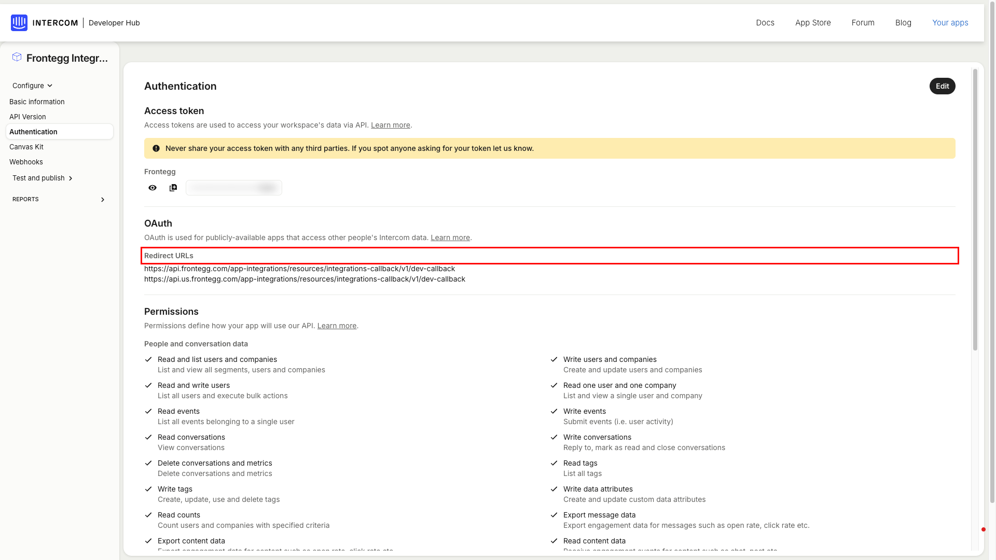This screenshot has height=560, width=996.
Task: Click checkmark beside Read and list users
Action: pos(148,359)
